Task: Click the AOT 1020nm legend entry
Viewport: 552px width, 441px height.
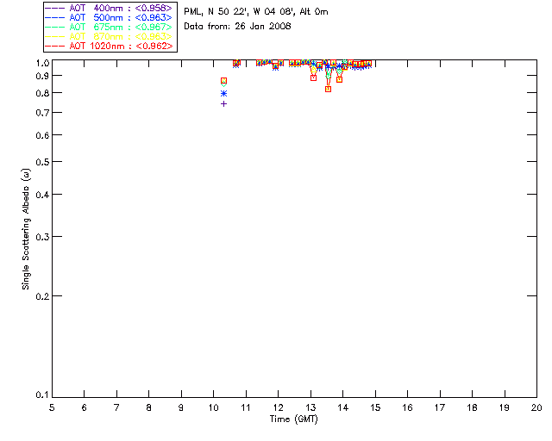Action: [109, 46]
